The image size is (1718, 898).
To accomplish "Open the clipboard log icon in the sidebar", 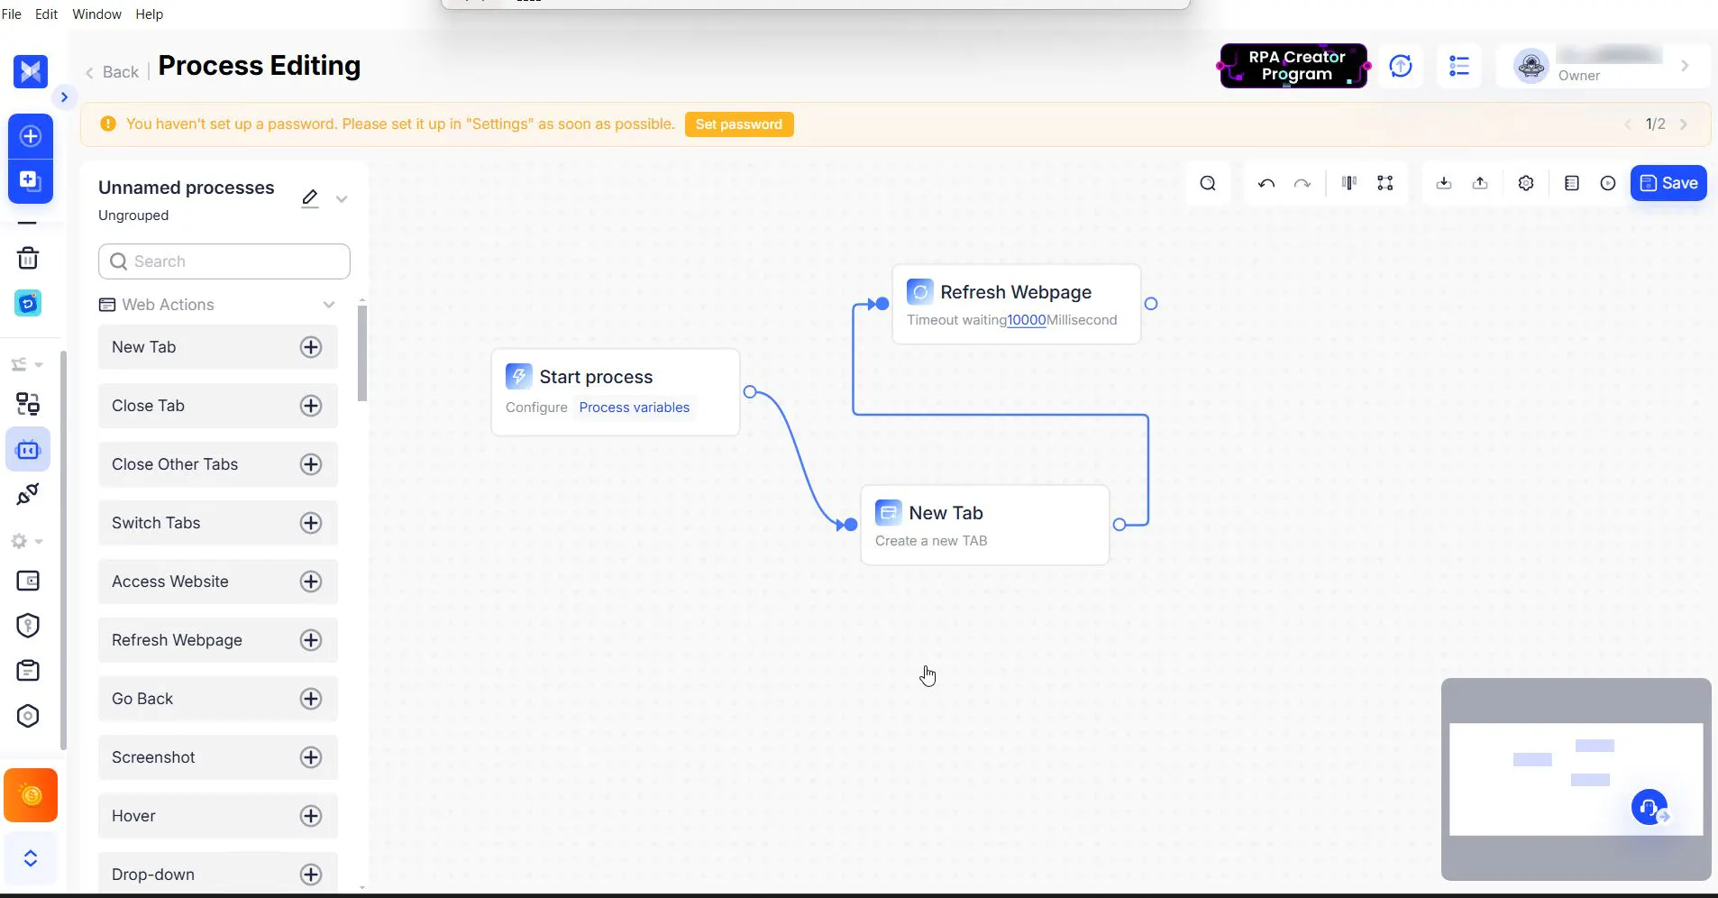I will click(x=28, y=671).
